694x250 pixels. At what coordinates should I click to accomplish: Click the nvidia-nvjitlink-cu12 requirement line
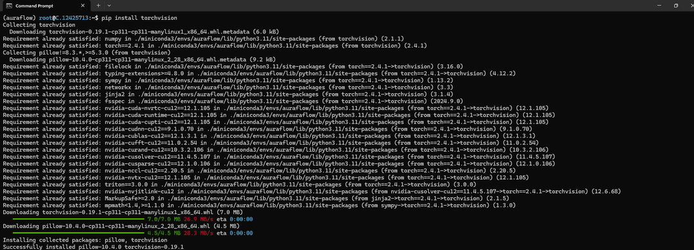click(x=312, y=191)
